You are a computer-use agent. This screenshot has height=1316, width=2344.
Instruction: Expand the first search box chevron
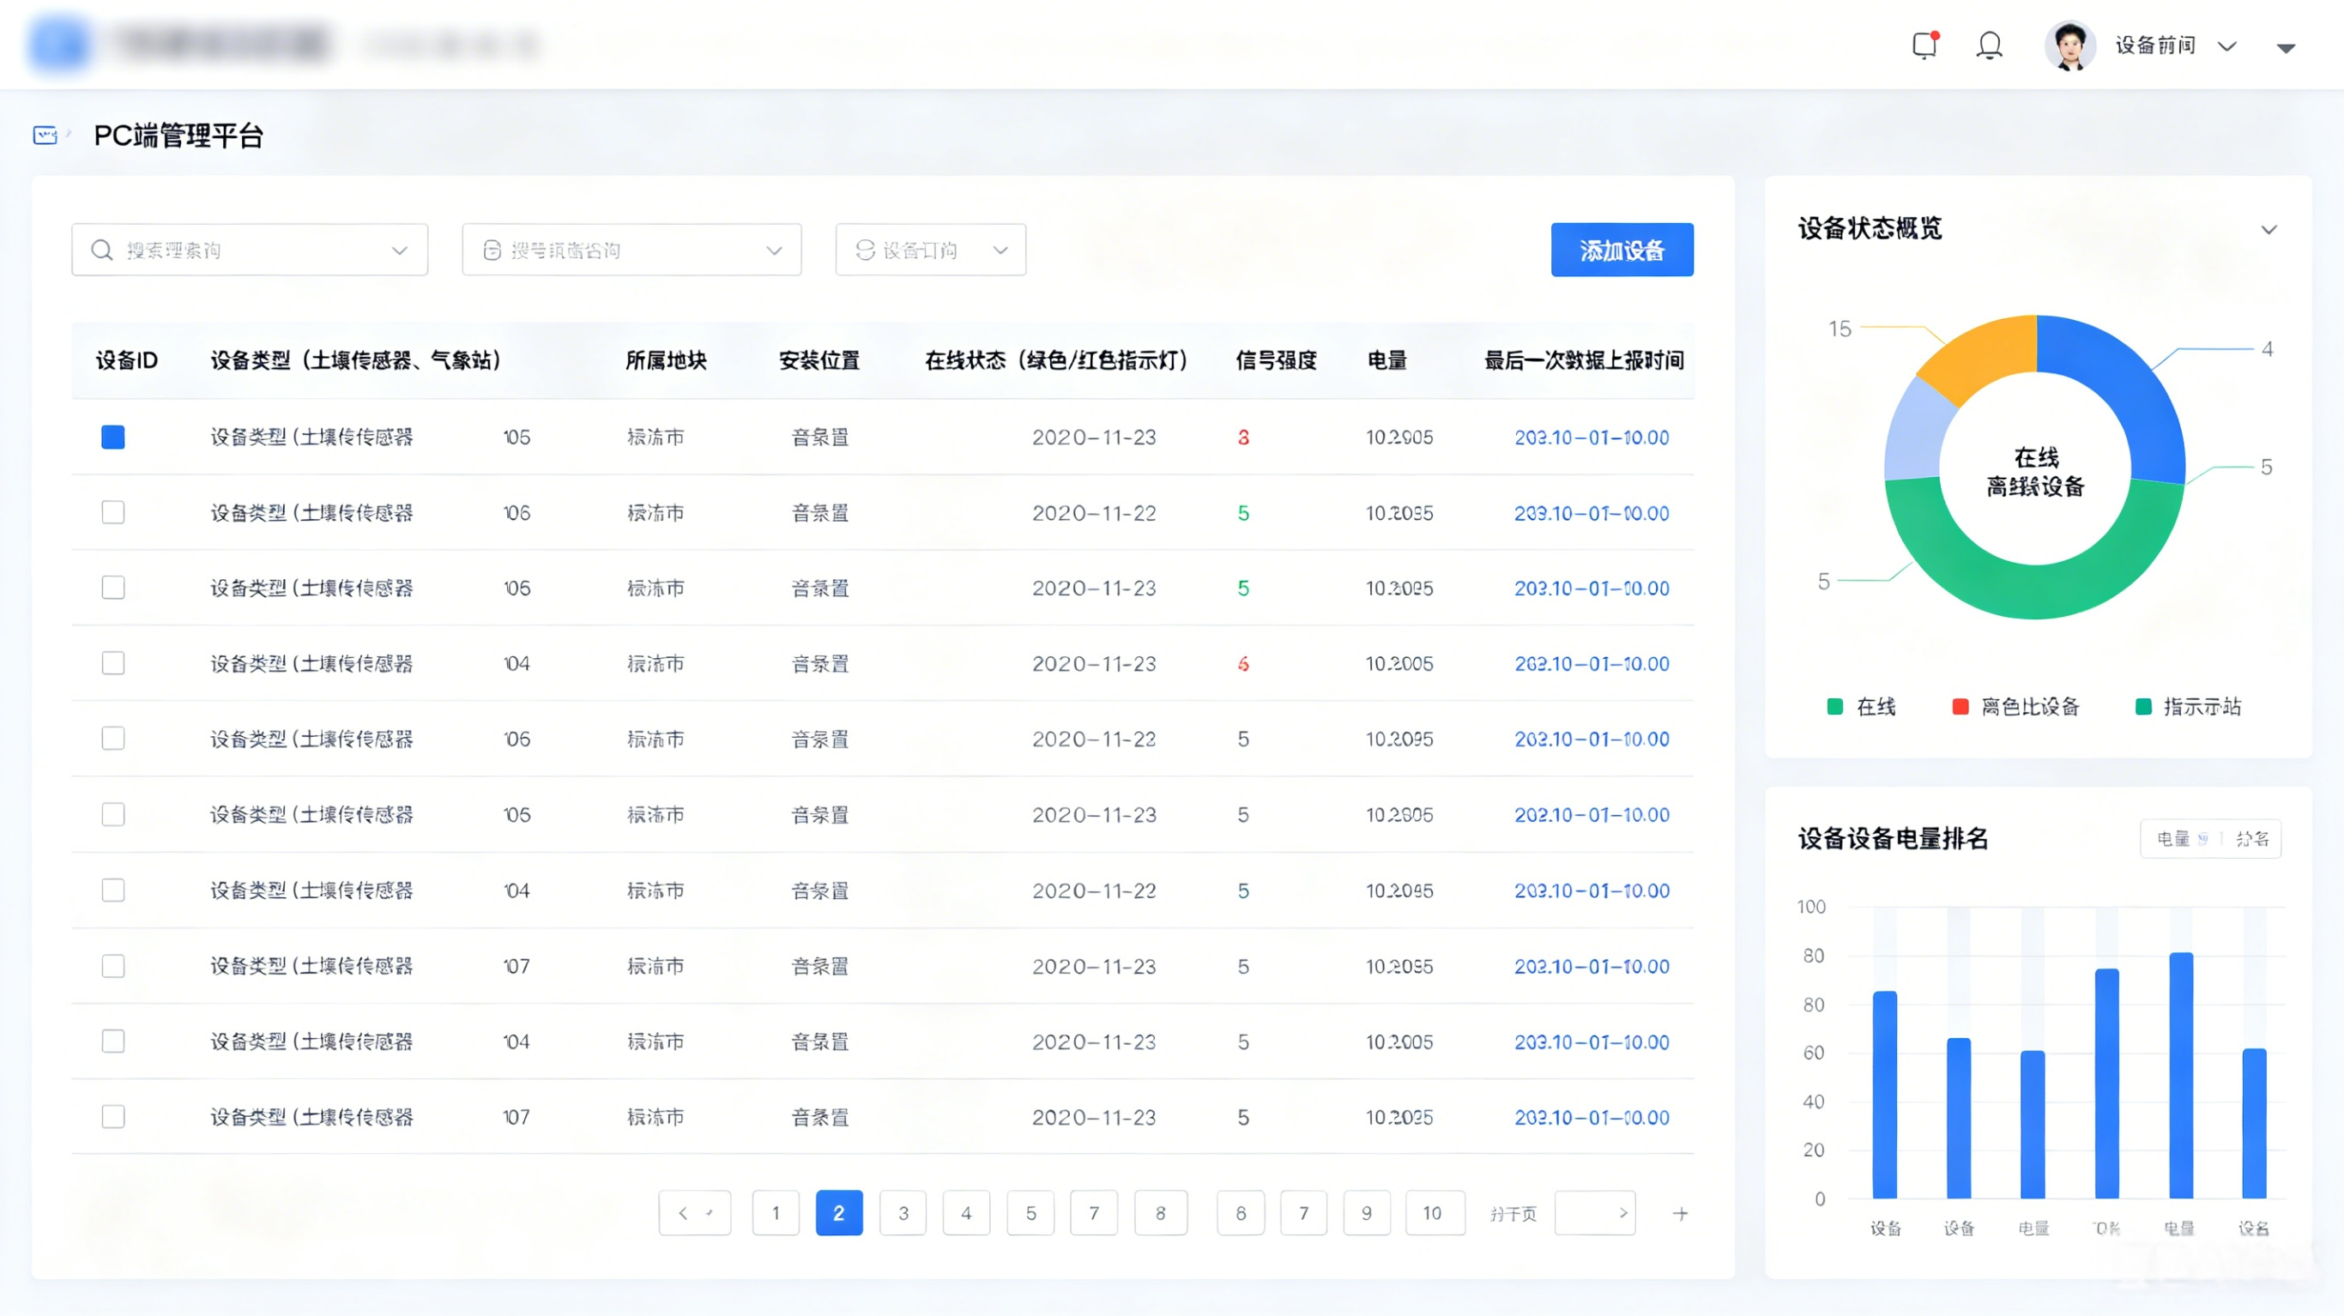399,251
